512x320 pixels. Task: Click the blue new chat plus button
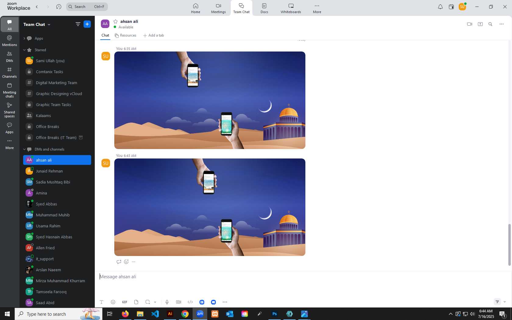tap(87, 24)
